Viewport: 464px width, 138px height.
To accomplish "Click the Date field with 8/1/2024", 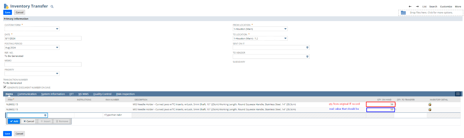I will 43,38.
